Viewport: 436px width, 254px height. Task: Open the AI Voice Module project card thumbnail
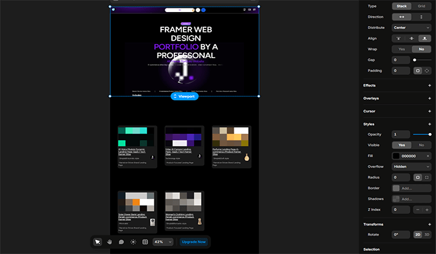(x=136, y=137)
